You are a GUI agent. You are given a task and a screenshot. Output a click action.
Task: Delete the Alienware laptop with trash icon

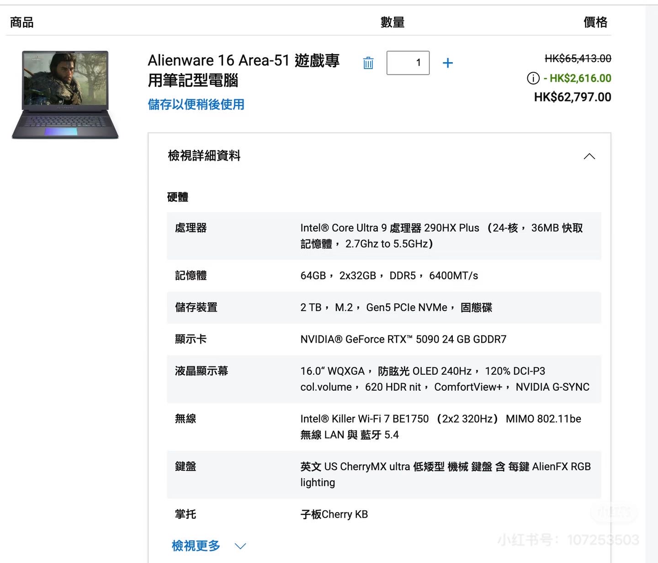368,63
